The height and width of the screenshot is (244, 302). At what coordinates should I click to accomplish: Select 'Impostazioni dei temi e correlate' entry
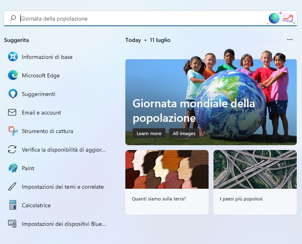[x=63, y=187]
